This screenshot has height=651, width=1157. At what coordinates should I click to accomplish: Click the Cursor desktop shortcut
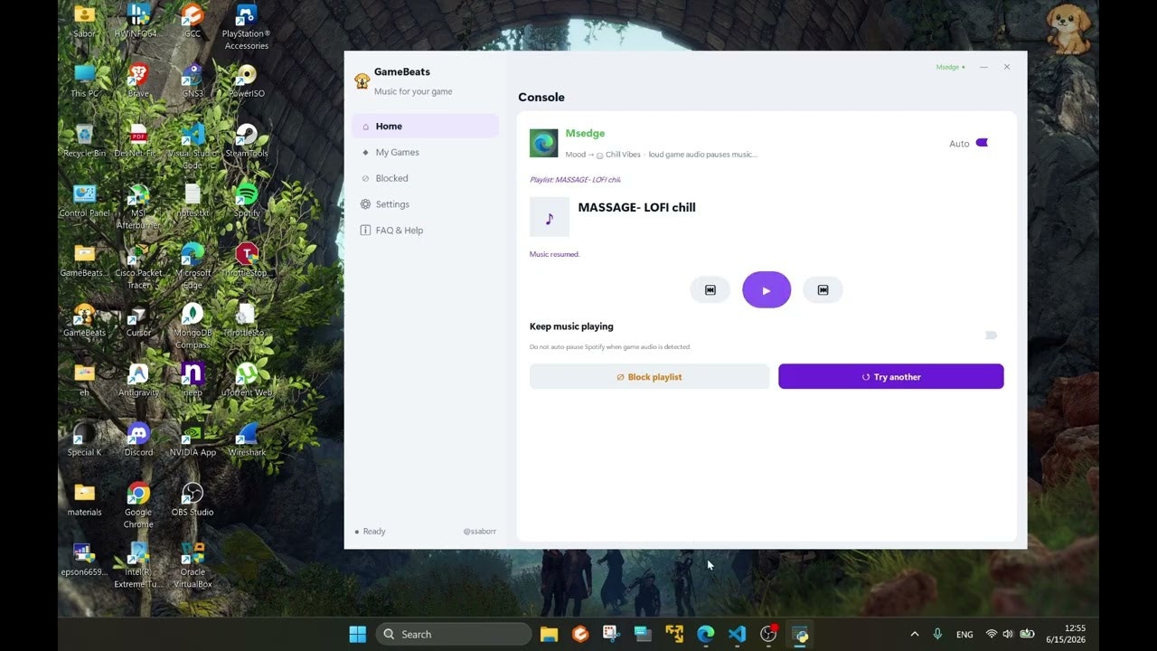[138, 320]
